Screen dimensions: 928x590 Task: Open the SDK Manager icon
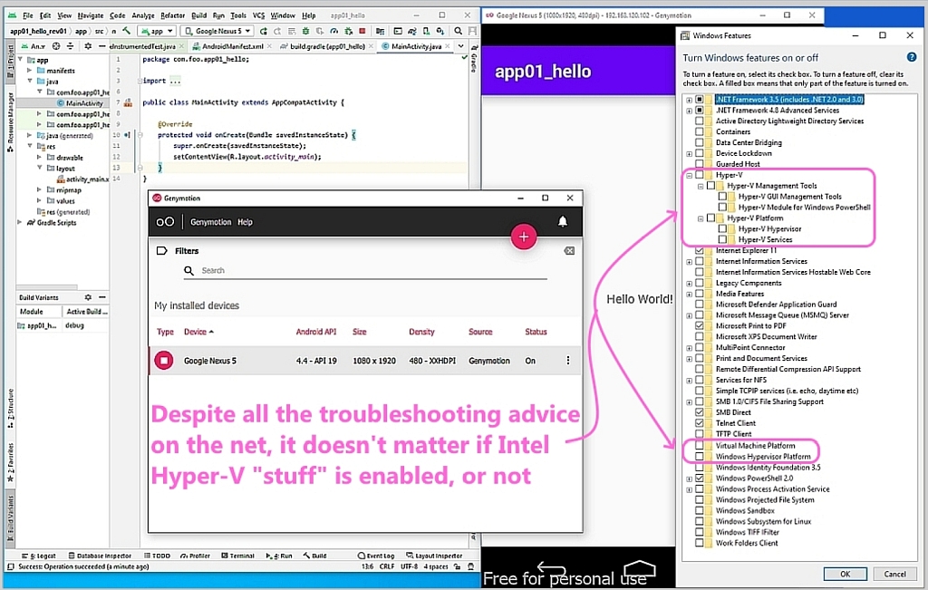click(x=440, y=31)
